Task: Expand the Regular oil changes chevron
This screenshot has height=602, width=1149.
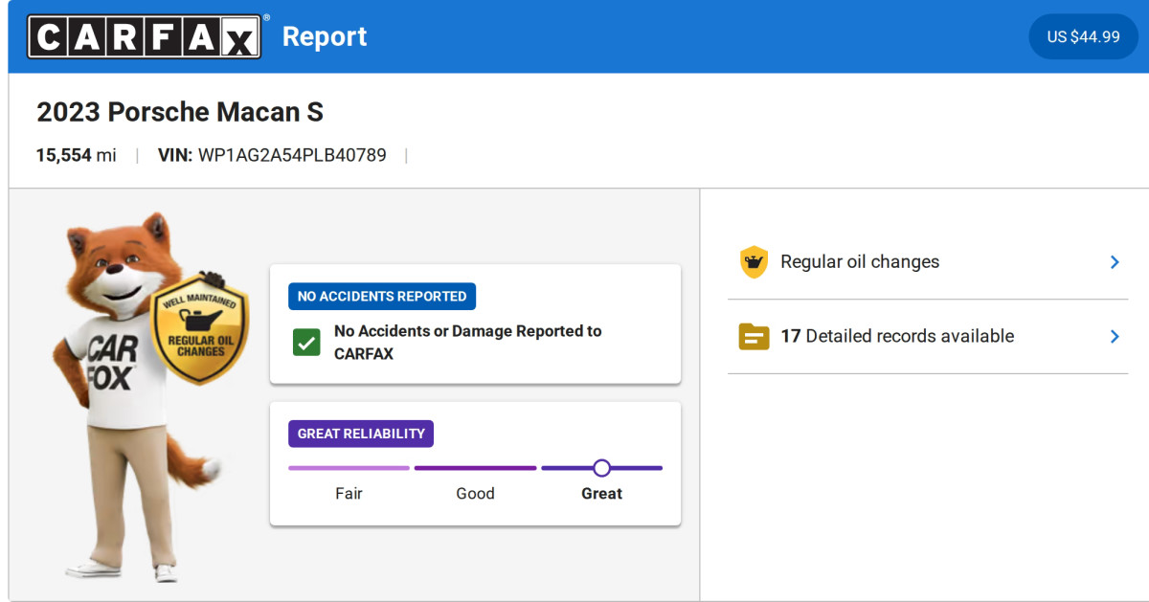Action: 1115,262
